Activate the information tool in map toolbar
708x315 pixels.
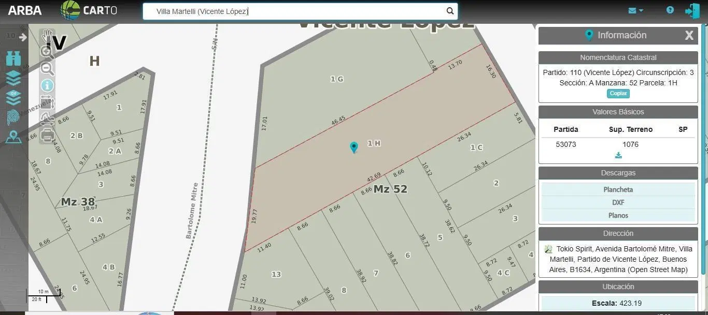47,85
